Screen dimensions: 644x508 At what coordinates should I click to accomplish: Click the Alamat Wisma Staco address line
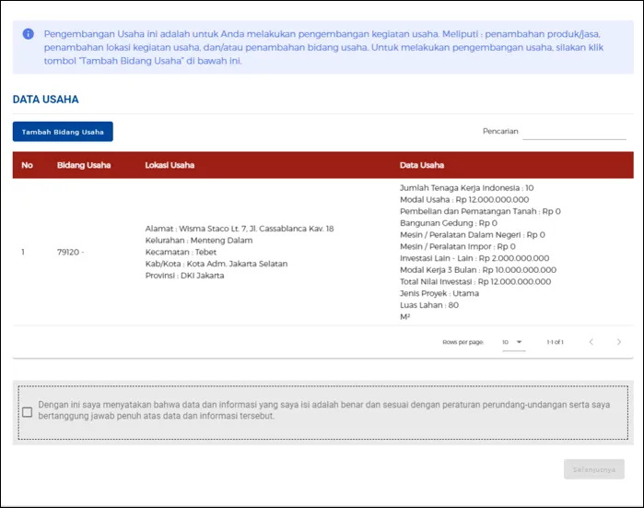coord(240,229)
